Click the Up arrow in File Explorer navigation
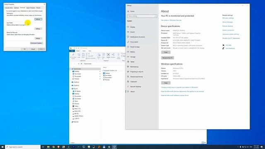Screen dimensions: 265x149 point(79,64)
